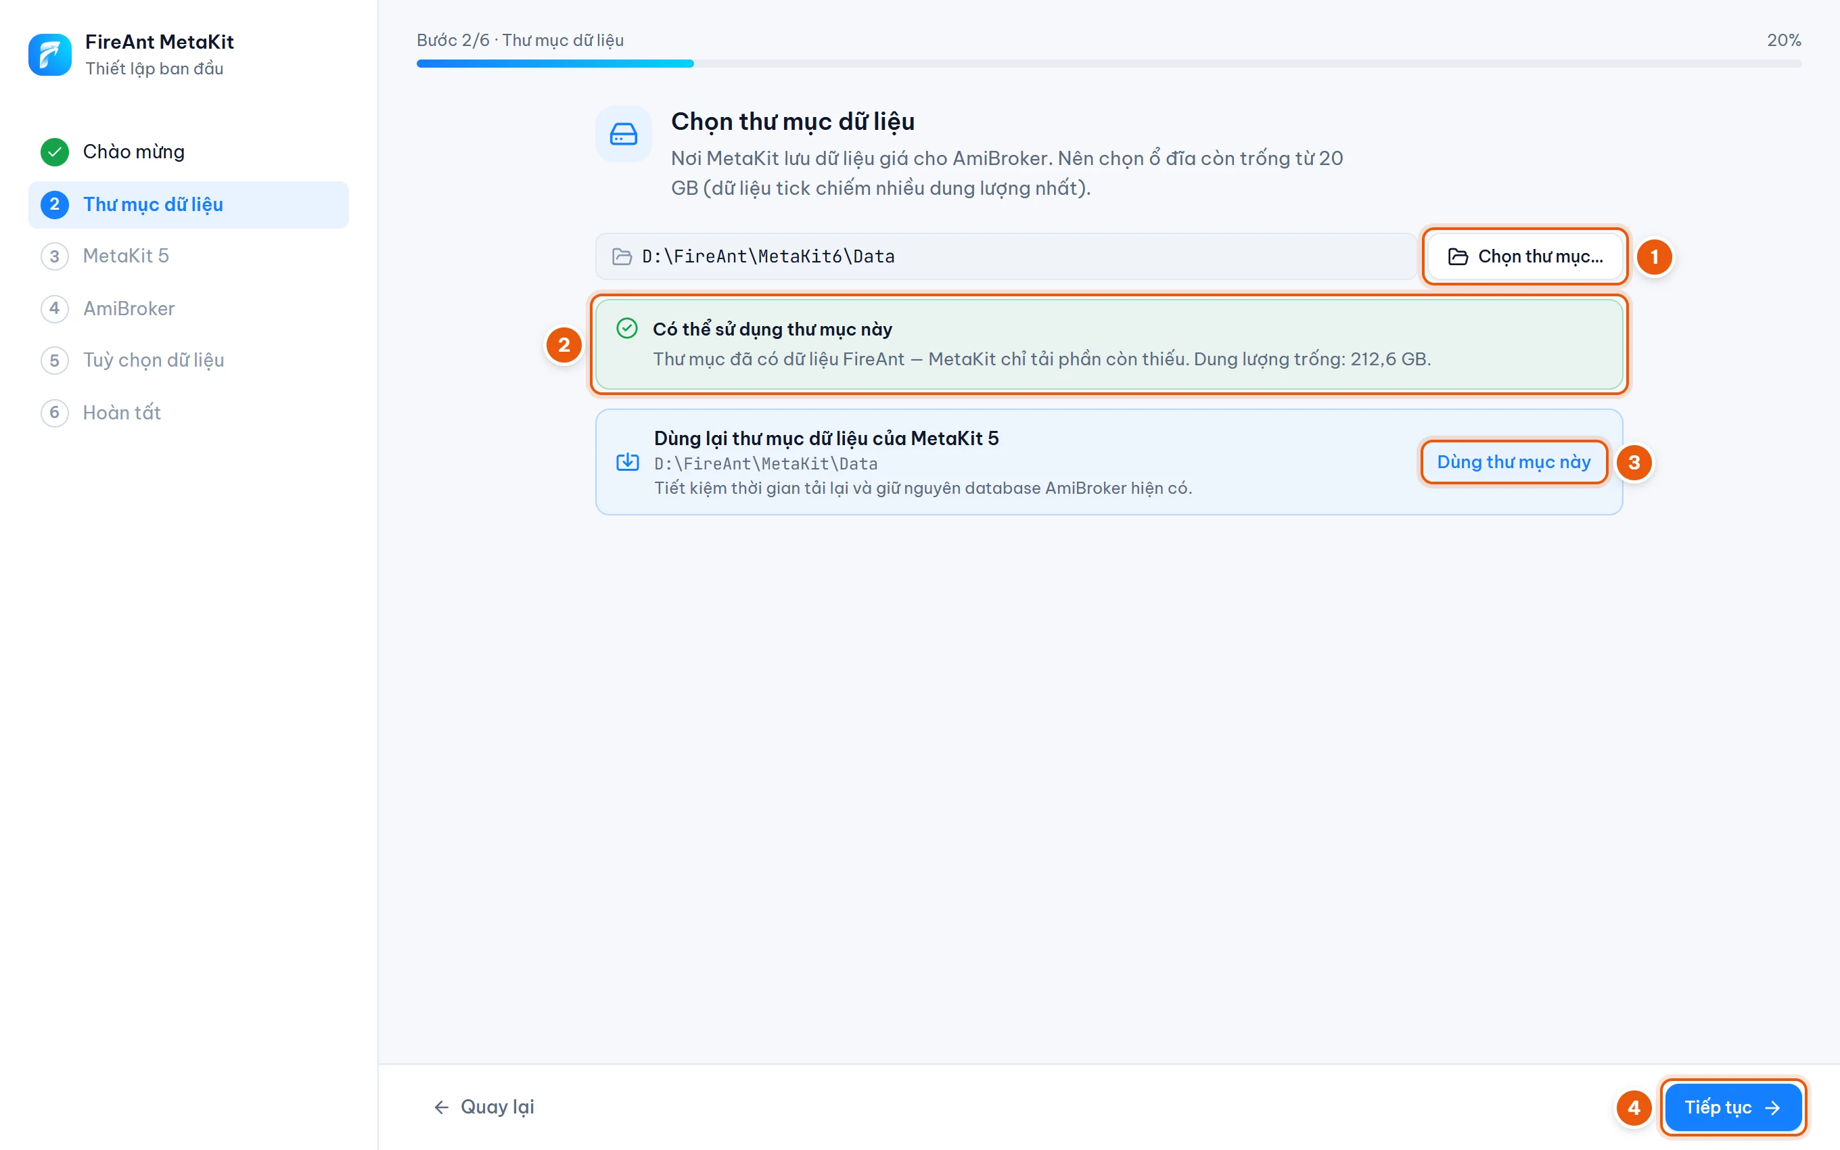Open the Thư mục dữ liệu step

[x=189, y=204]
